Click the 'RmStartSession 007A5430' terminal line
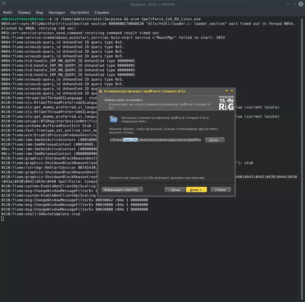The width and height of the screenshot is (305, 302). (x=49, y=168)
